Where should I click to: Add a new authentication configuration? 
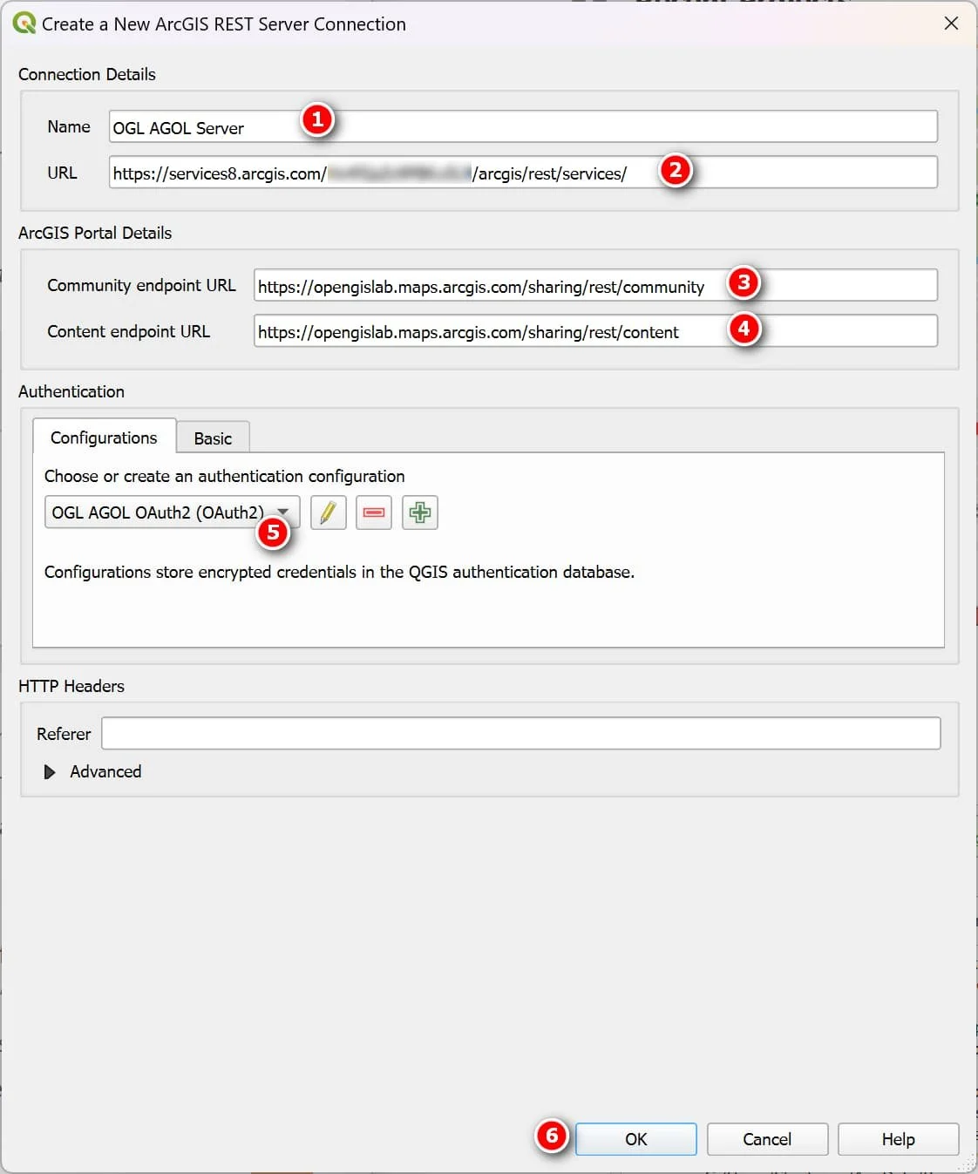(419, 512)
